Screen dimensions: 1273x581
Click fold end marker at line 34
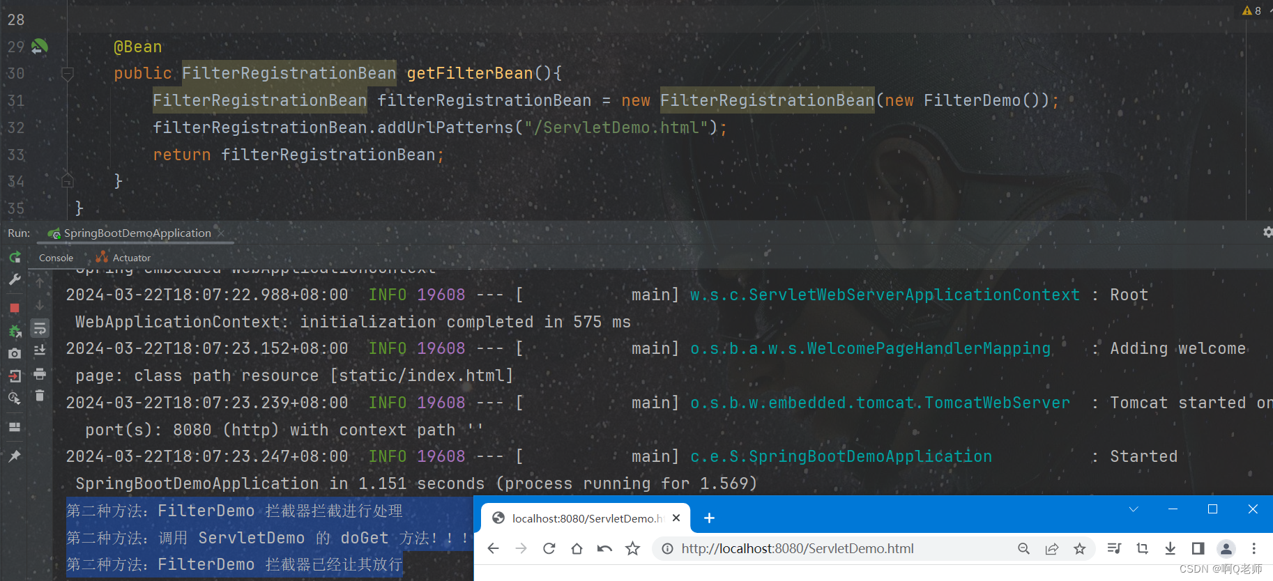[68, 181]
